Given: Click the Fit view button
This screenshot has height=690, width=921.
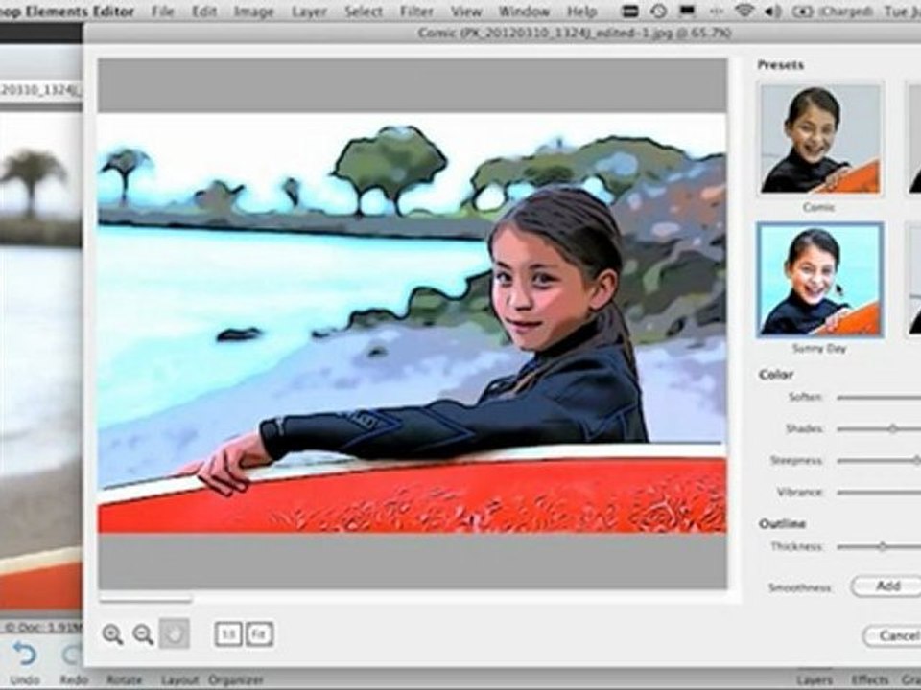Looking at the screenshot, I should pyautogui.click(x=259, y=634).
